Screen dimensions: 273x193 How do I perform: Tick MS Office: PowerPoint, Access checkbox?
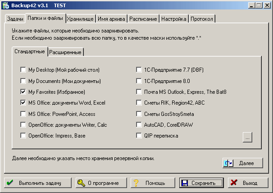click(23, 114)
